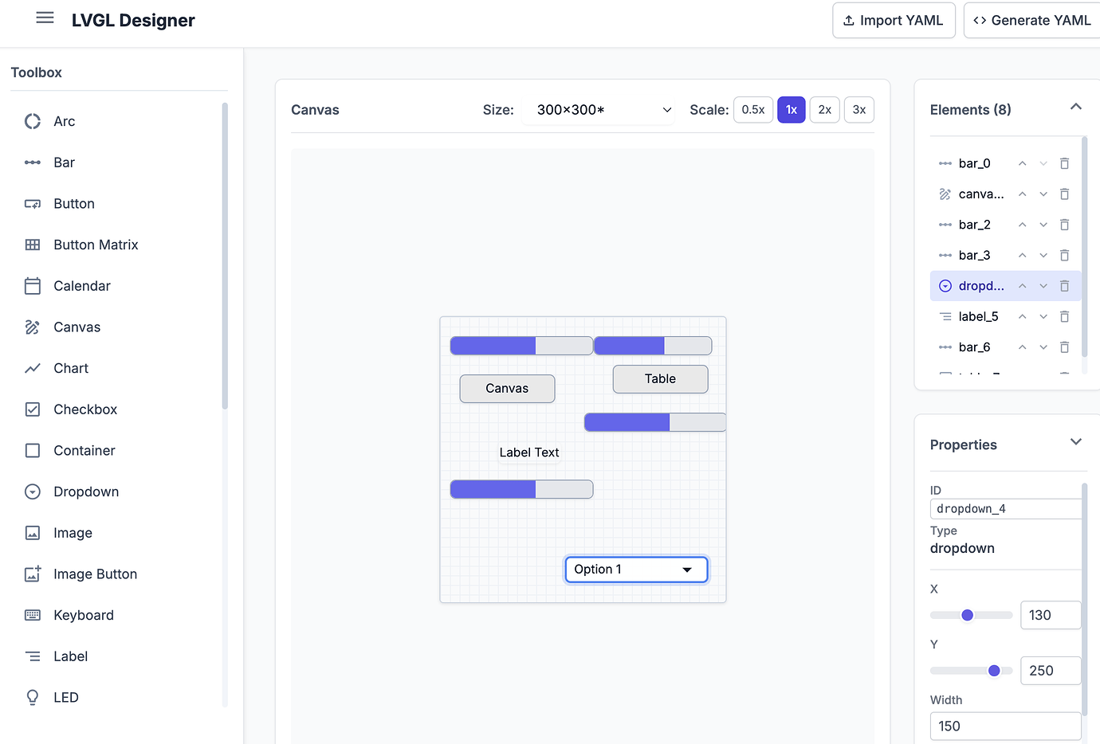Enable the 2x canvas scale
Viewport: 1100px width, 744px height.
click(x=824, y=109)
